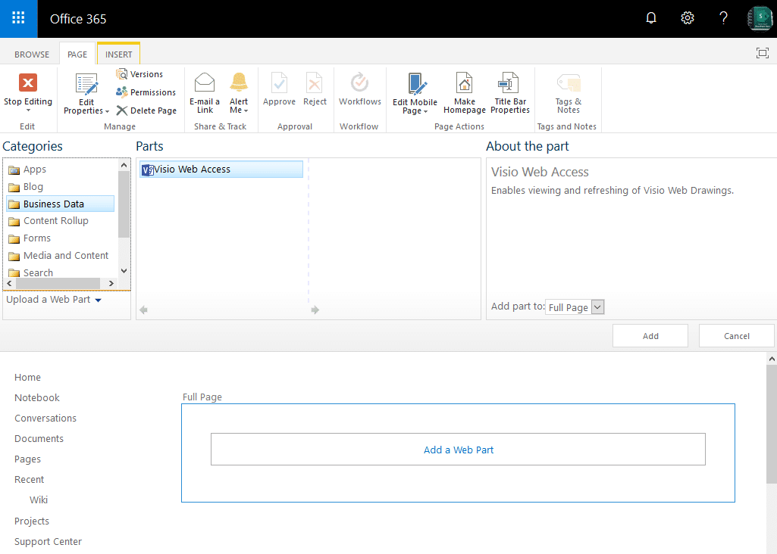Open Title Bar Properties

[x=510, y=94]
